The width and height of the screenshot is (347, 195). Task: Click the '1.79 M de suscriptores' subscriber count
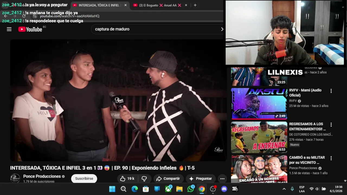pyautogui.click(x=39, y=181)
